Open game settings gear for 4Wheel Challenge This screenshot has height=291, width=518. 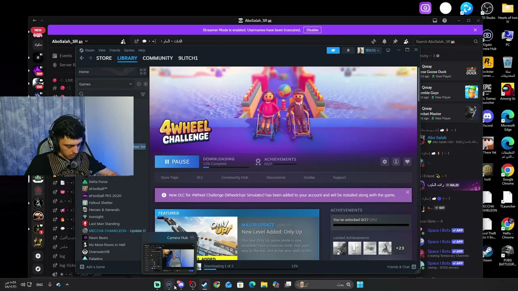click(x=384, y=162)
